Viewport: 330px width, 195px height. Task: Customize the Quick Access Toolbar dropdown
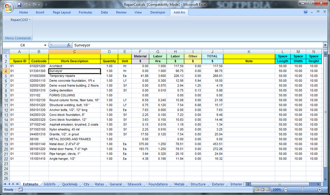(x=46, y=5)
